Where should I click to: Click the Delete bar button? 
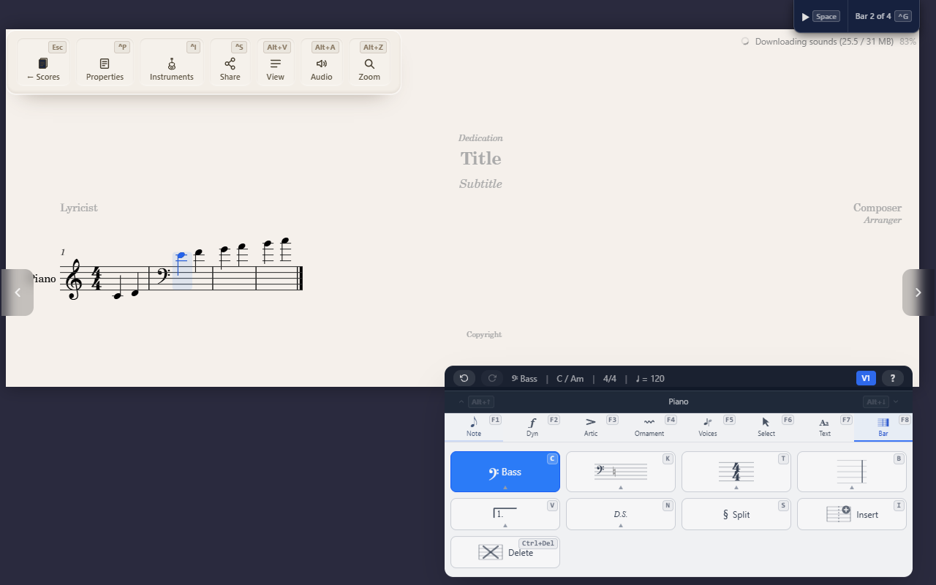pos(505,552)
